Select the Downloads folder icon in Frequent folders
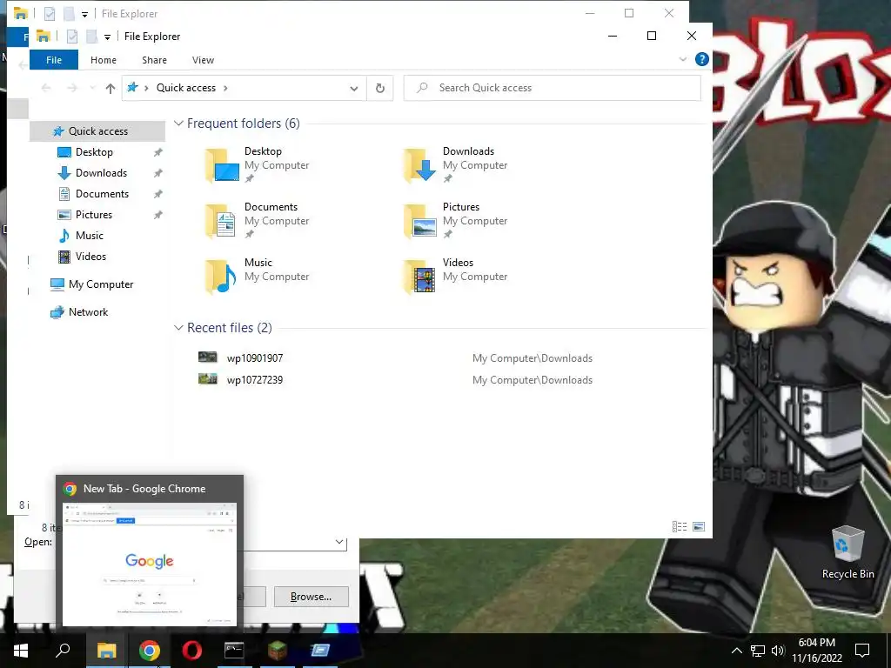 420,165
